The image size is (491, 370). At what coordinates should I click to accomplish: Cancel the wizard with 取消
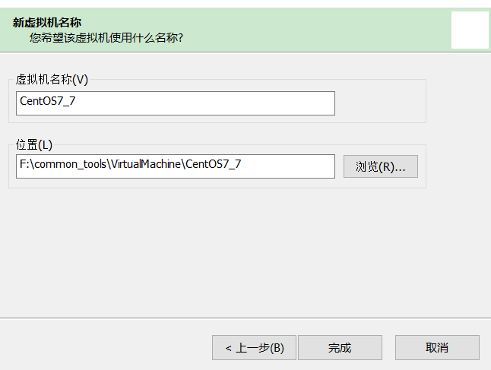tap(437, 347)
